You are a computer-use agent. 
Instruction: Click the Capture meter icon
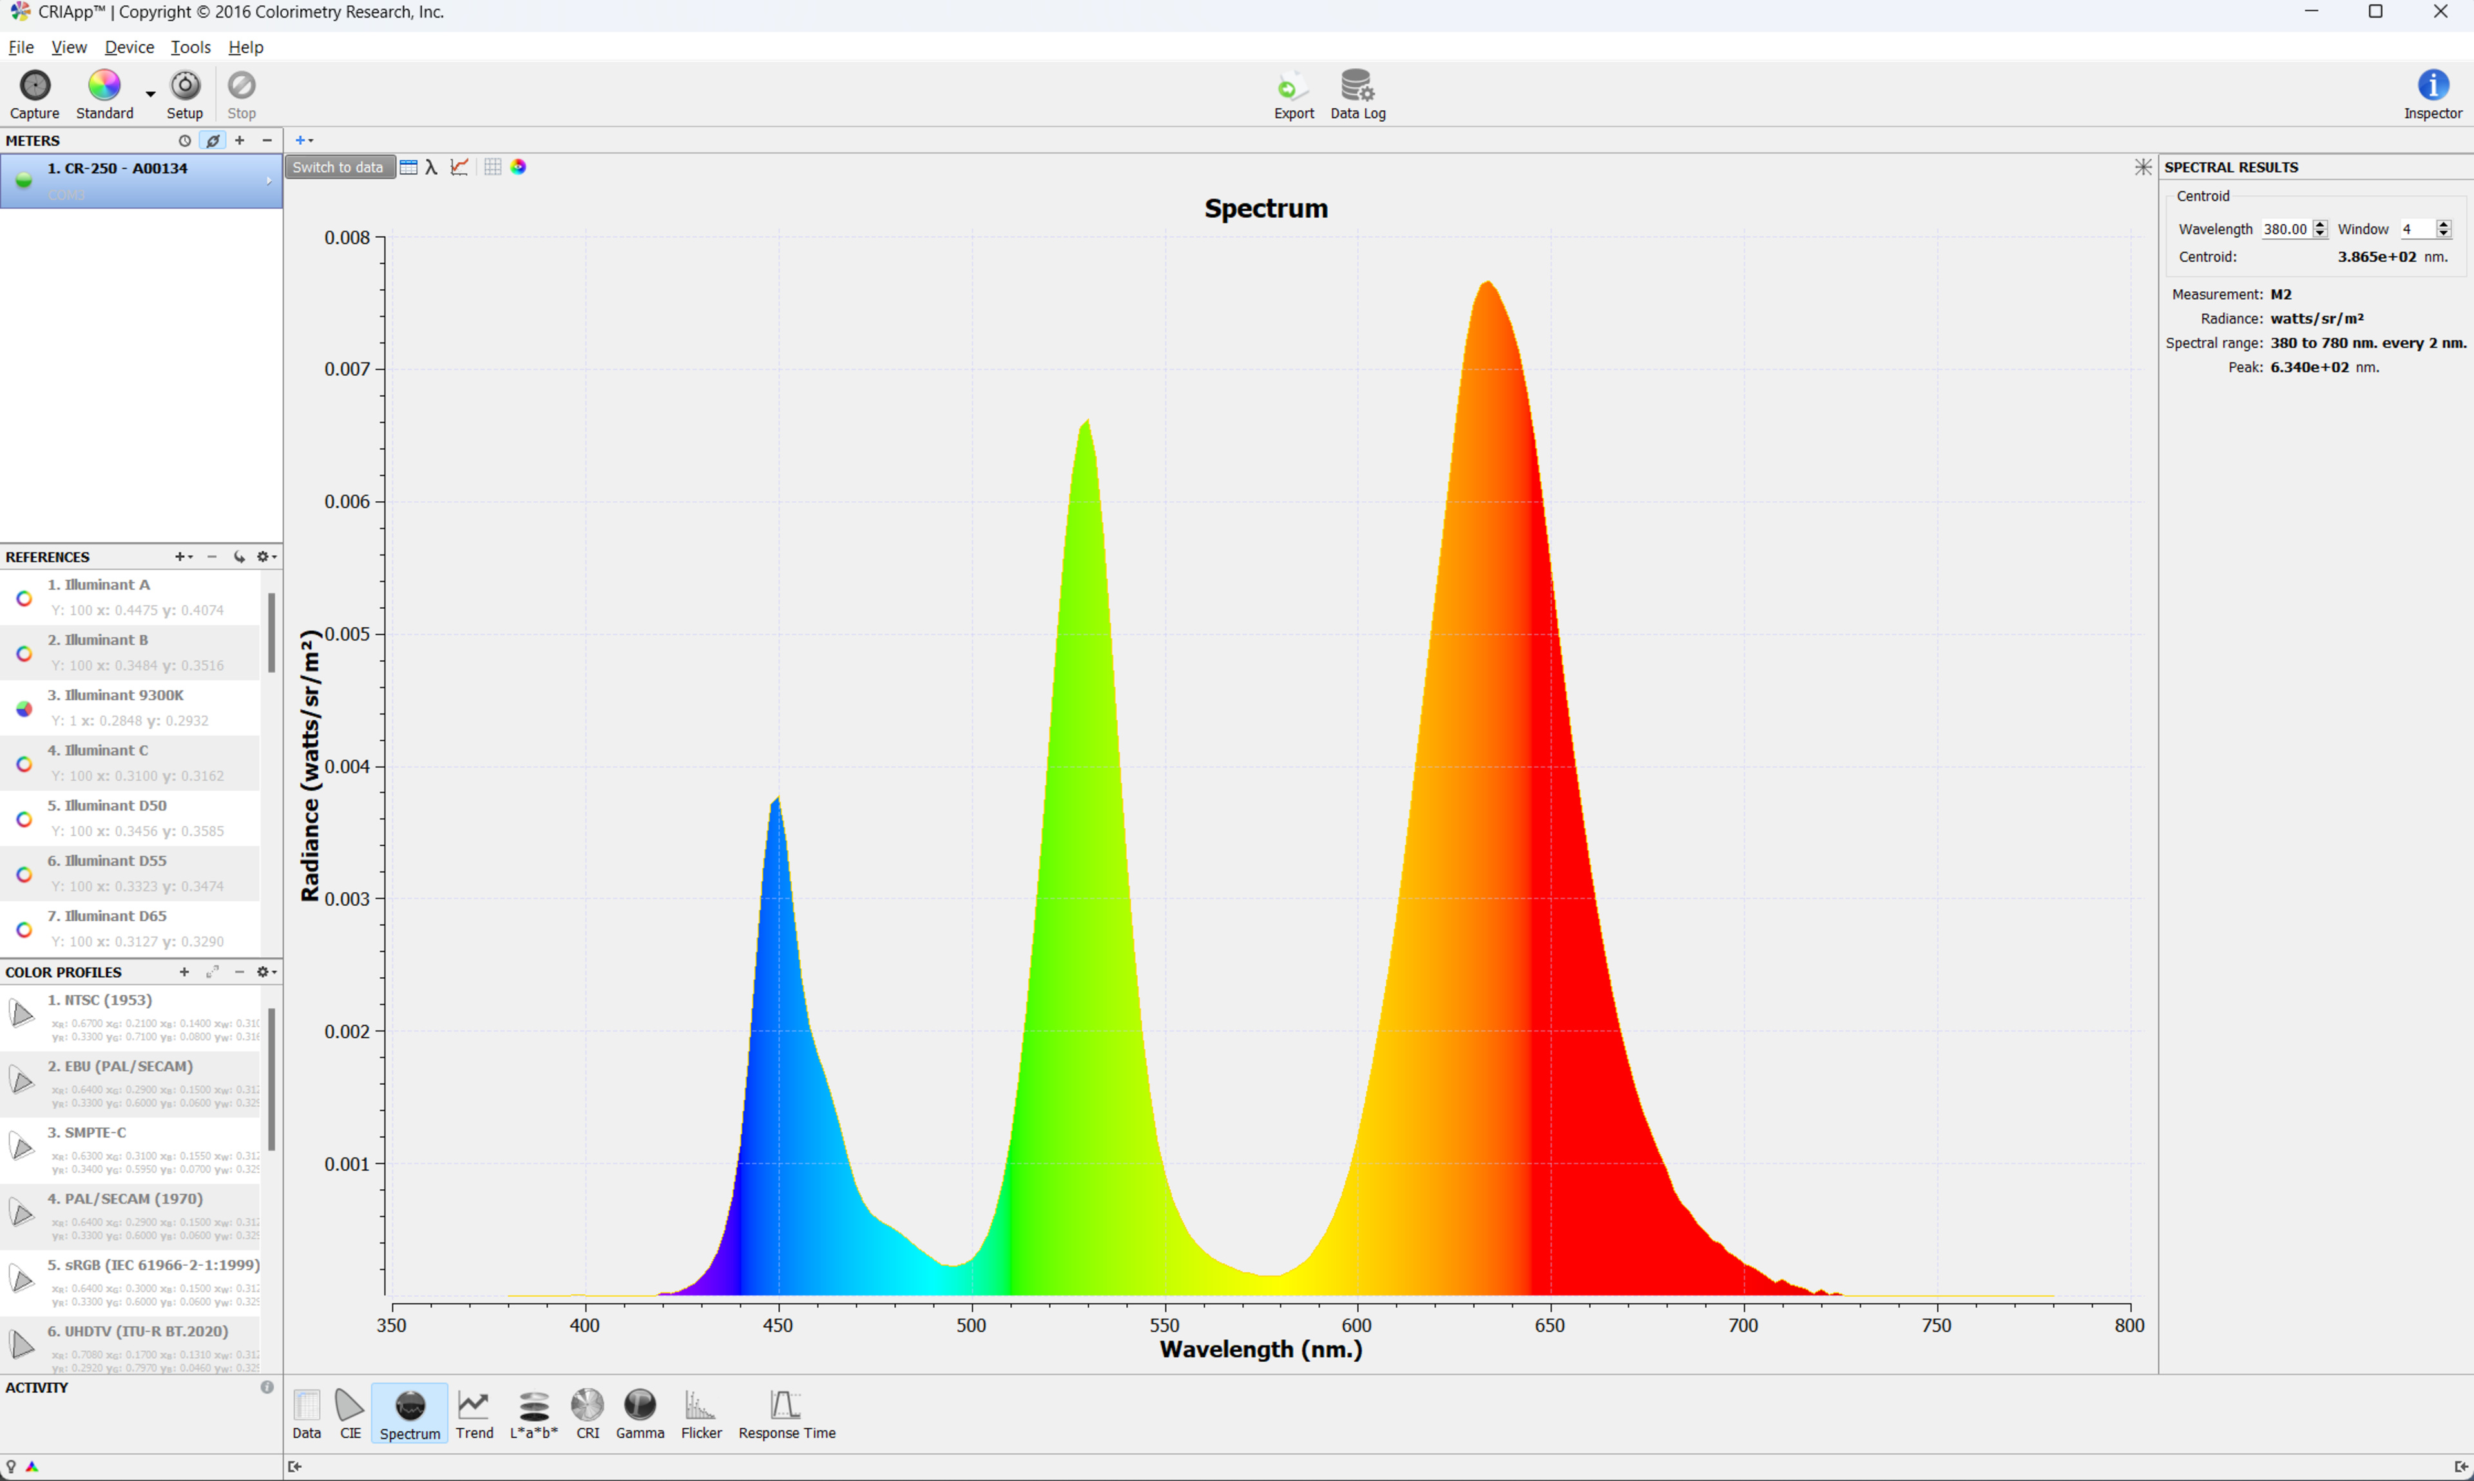tap(34, 87)
